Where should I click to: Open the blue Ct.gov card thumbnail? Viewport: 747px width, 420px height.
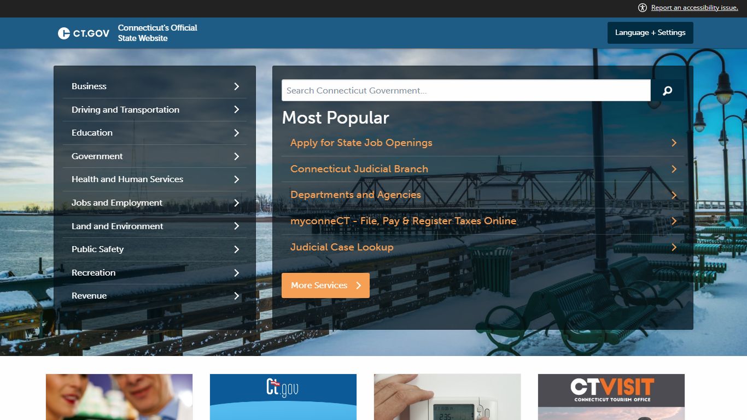tap(283, 397)
